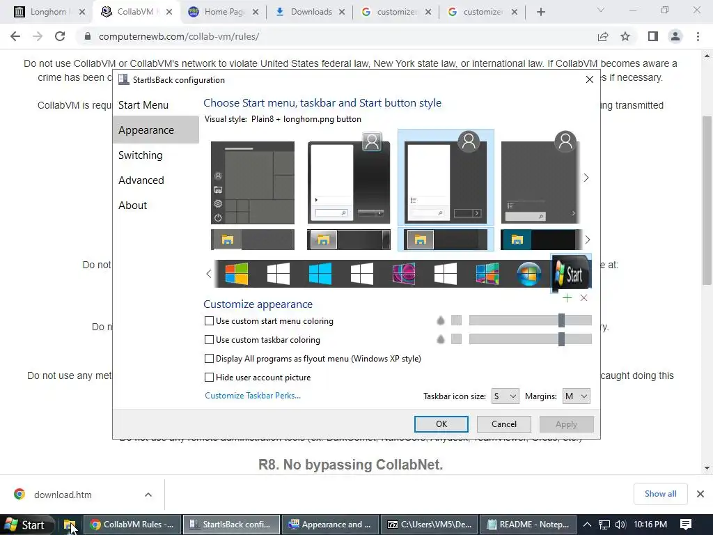Select the Windows 10 tile style start menu
Image resolution: width=713 pixels, height=535 pixels.
[x=253, y=183]
